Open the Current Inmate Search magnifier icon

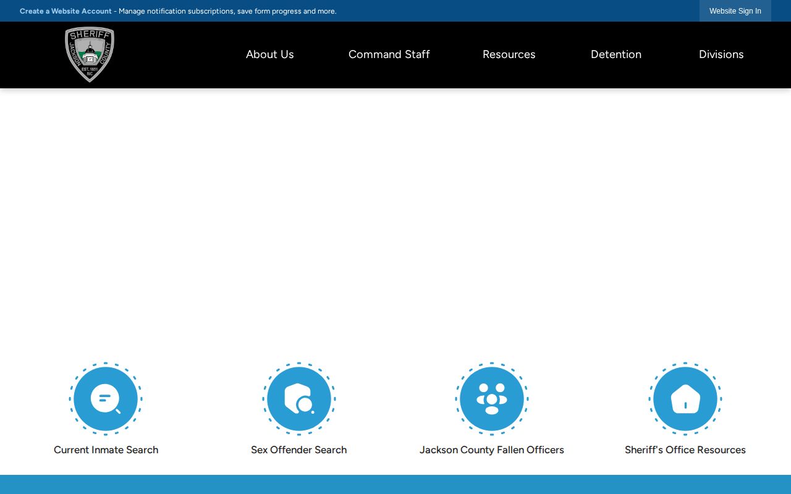(x=106, y=399)
